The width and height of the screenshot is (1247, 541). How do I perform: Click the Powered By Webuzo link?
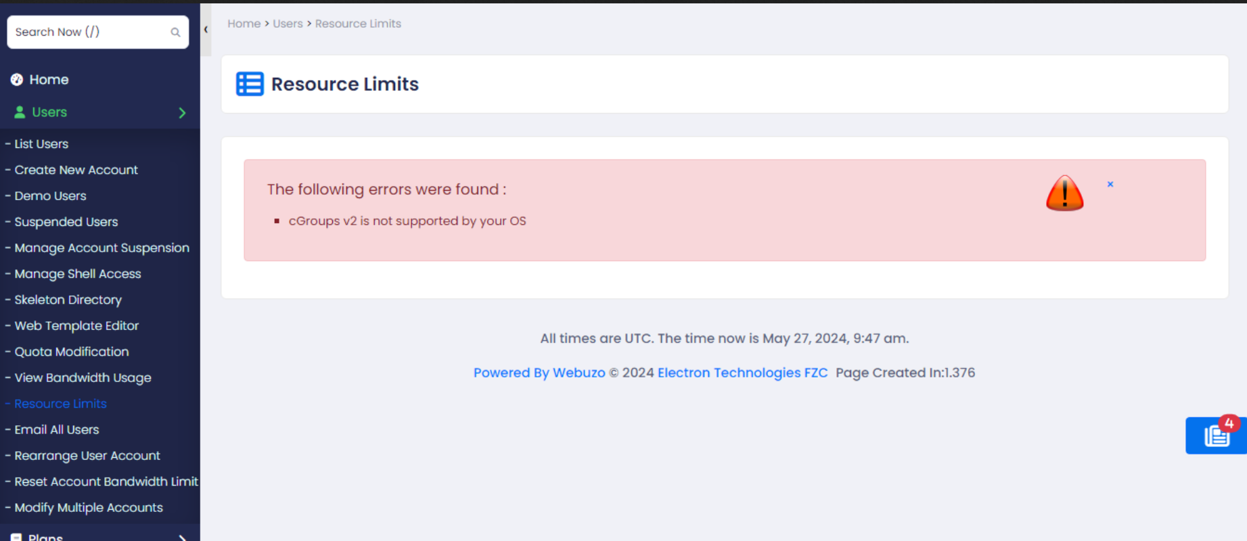point(539,373)
